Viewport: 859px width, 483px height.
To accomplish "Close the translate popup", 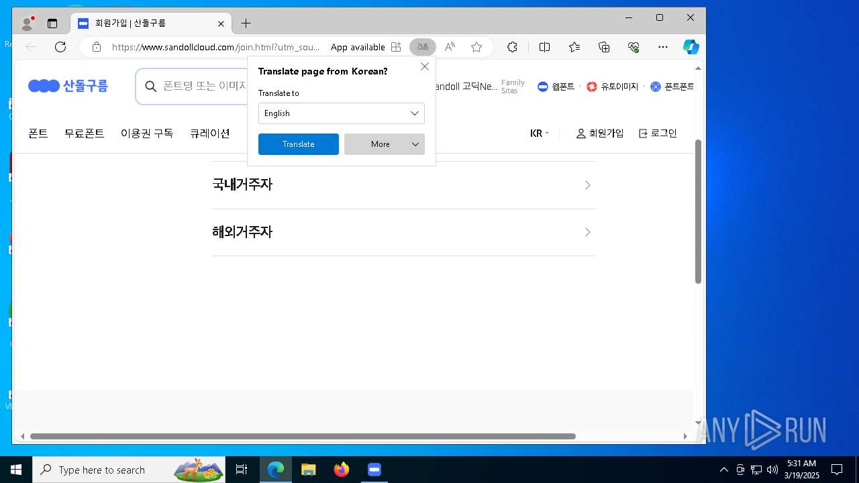I will tap(425, 66).
